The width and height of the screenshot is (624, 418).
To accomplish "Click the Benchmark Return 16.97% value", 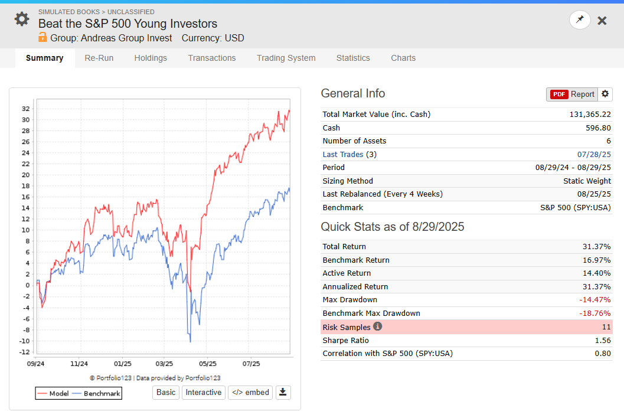I will coord(596,260).
